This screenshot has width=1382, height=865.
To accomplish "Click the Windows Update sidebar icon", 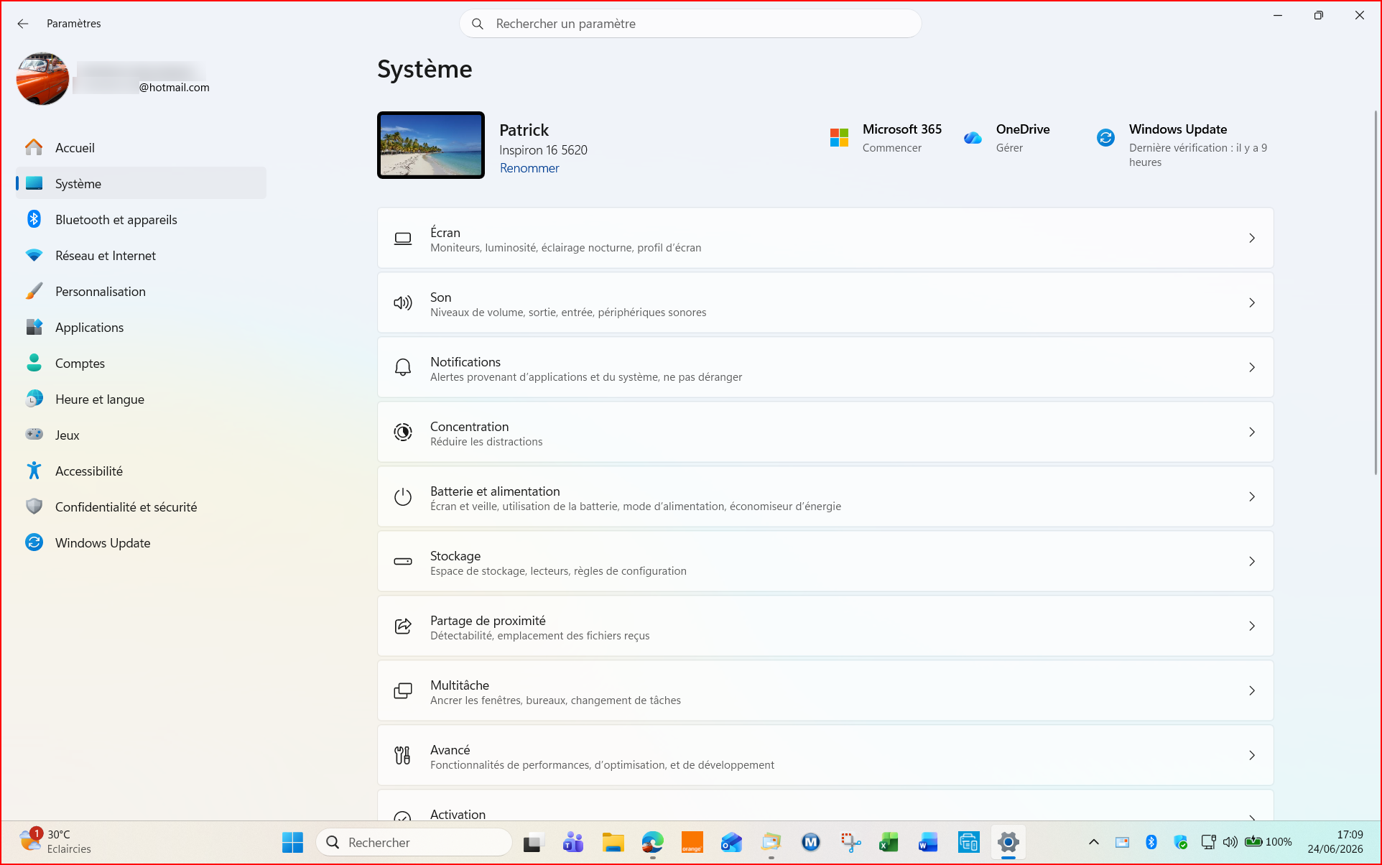I will 34,542.
